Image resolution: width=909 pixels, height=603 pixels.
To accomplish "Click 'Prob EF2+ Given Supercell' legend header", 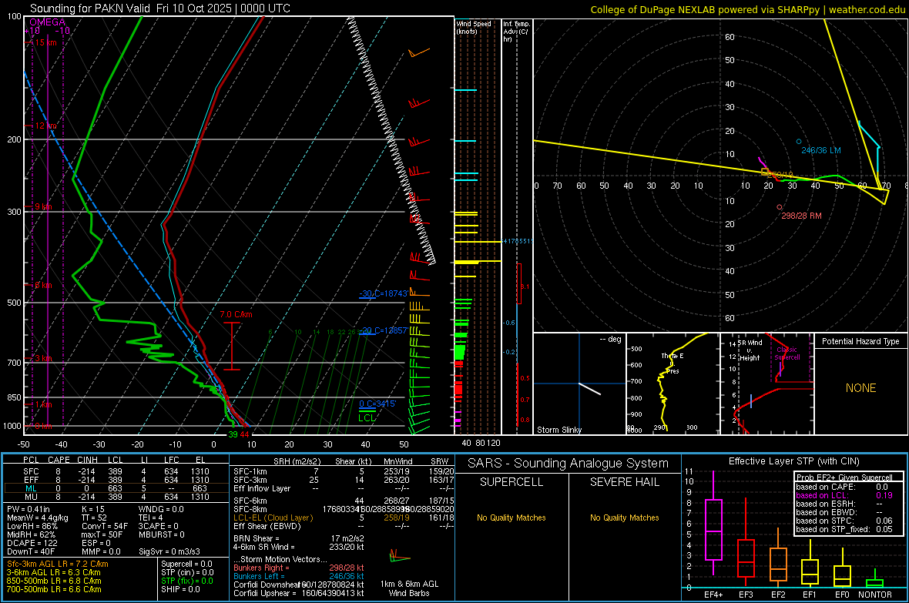I will [x=844, y=477].
